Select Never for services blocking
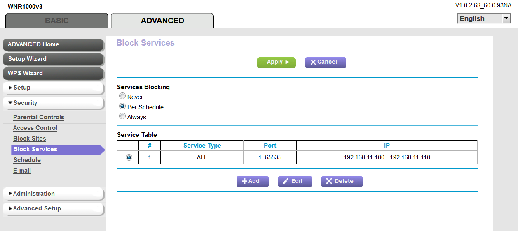The image size is (518, 231). tap(122, 97)
